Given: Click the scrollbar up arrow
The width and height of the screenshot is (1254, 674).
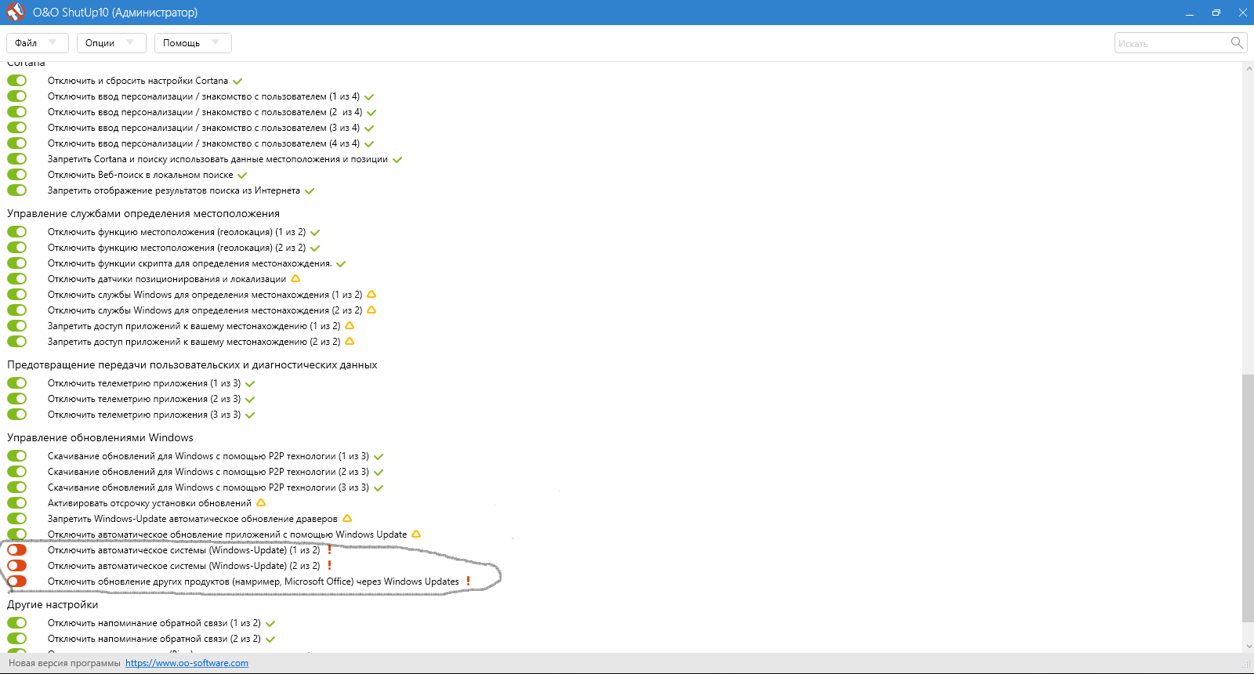Looking at the screenshot, I should click(x=1248, y=68).
